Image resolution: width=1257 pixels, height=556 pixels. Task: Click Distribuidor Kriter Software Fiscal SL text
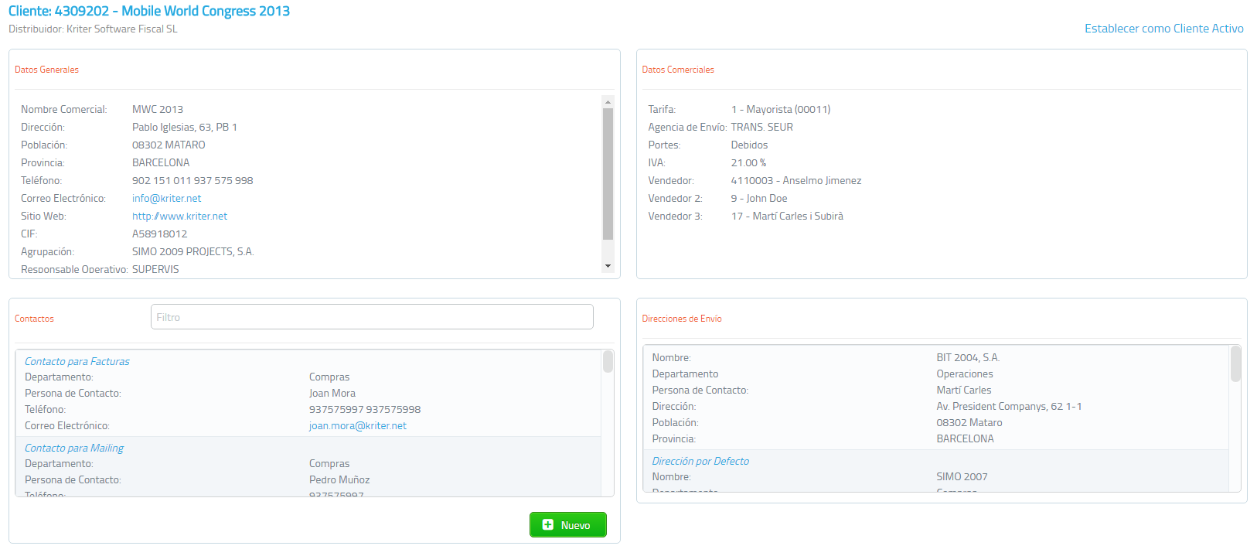[93, 29]
